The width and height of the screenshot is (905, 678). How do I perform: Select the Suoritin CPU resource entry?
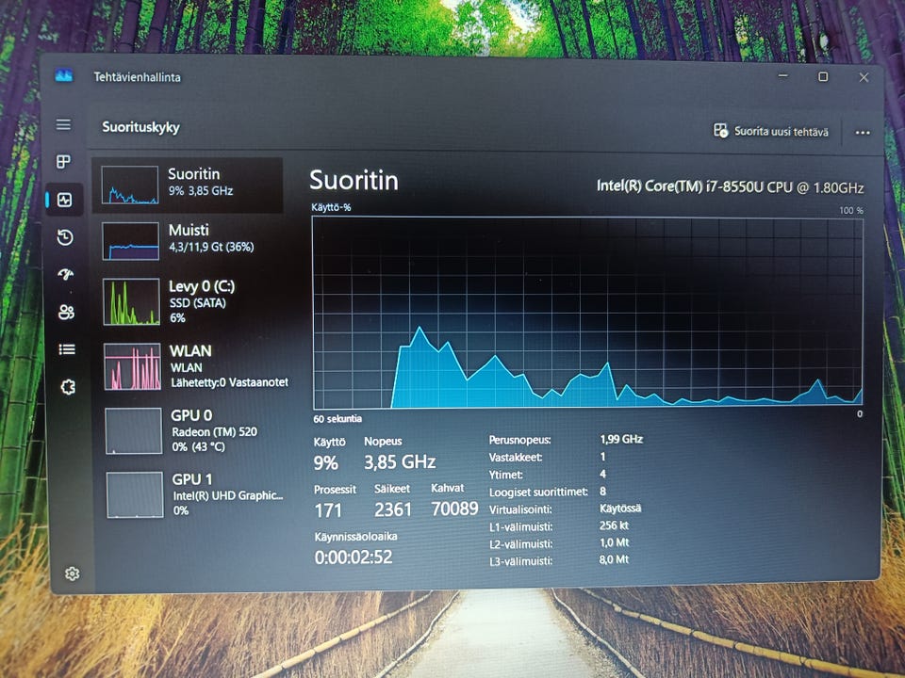point(188,186)
